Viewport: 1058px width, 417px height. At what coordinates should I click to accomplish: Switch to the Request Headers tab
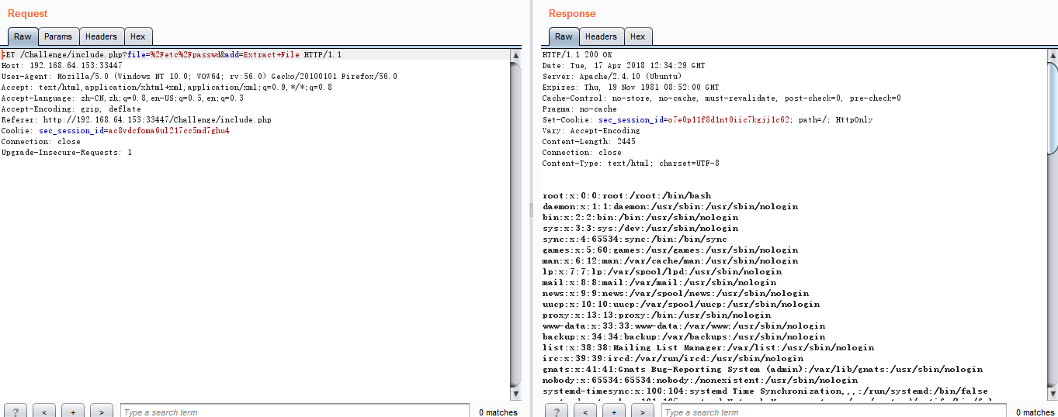coord(101,36)
